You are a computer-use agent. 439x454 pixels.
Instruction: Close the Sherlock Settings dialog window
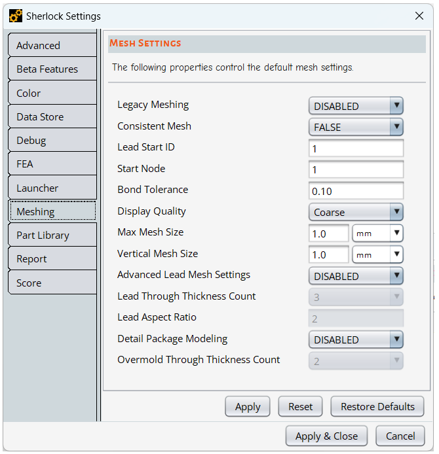419,15
